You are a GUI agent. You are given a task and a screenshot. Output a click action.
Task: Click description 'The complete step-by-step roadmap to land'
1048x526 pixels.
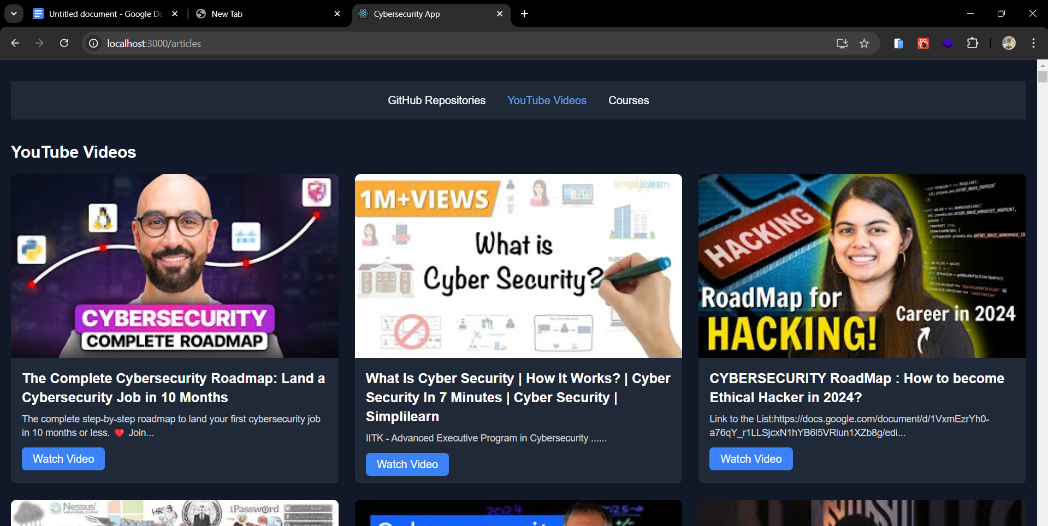pos(171,426)
